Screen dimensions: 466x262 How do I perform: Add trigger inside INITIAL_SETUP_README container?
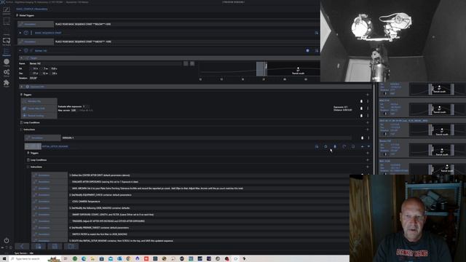(368, 153)
